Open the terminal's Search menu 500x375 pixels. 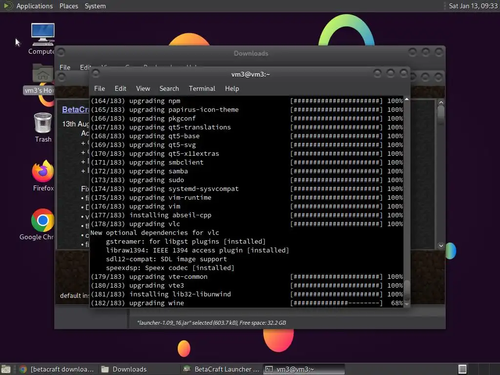tap(169, 89)
